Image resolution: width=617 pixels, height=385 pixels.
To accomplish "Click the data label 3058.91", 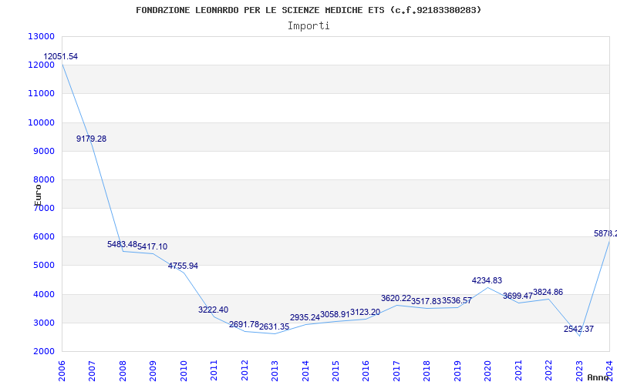I will pos(335,314).
